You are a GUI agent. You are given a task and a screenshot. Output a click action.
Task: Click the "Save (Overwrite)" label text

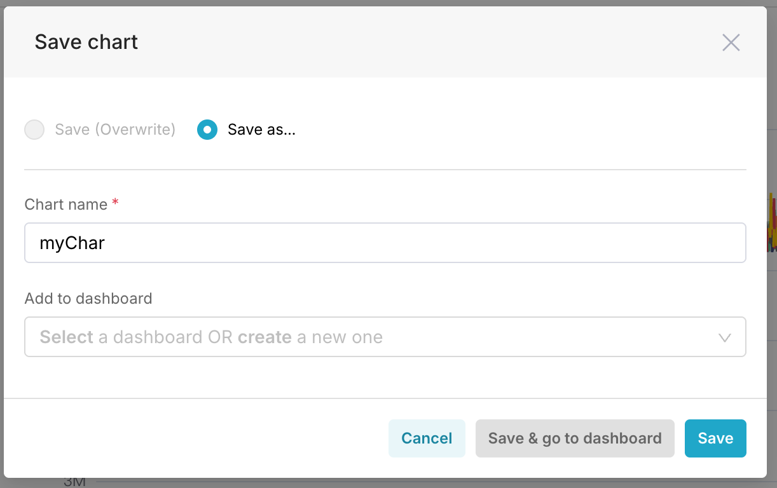pyautogui.click(x=115, y=130)
